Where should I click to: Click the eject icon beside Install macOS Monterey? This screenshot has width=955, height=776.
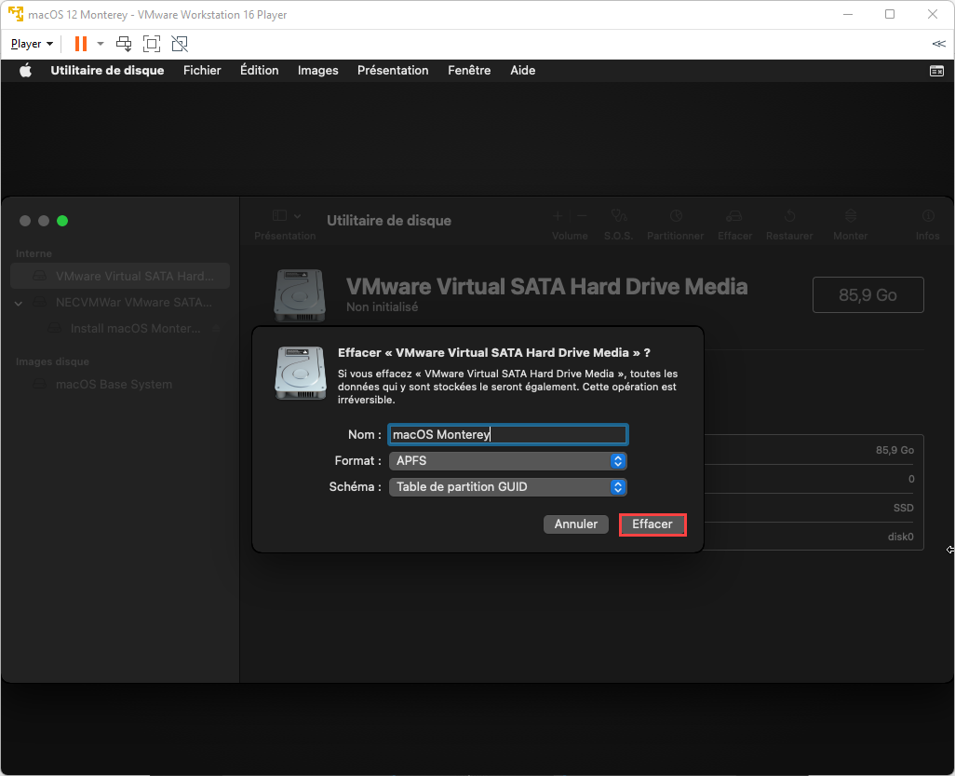click(216, 329)
